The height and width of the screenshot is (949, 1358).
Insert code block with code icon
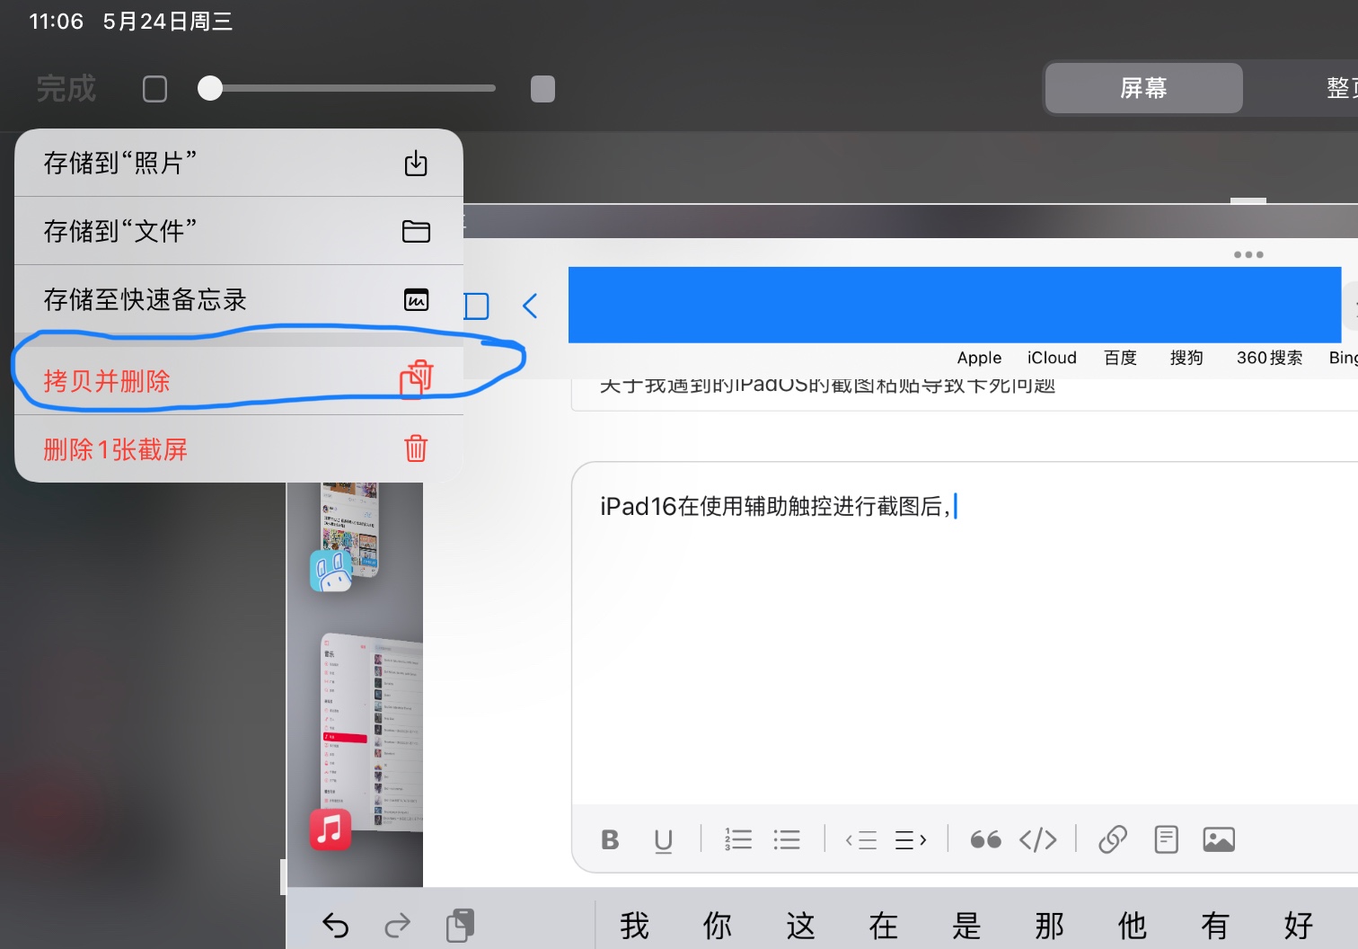1037,839
